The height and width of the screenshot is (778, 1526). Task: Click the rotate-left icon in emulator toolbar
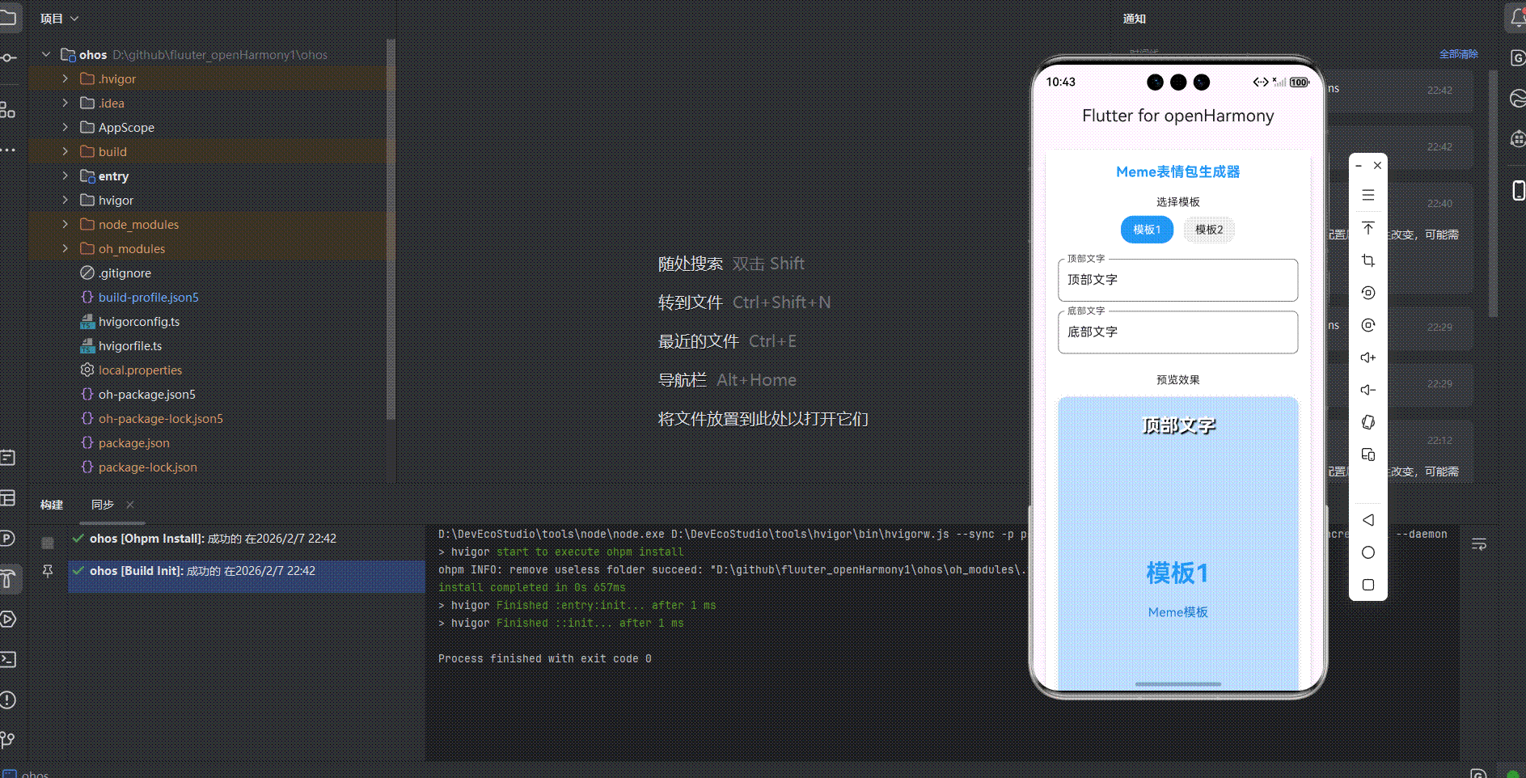pyautogui.click(x=1367, y=293)
